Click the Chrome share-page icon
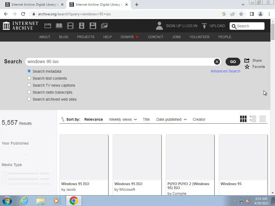 coord(233,14)
